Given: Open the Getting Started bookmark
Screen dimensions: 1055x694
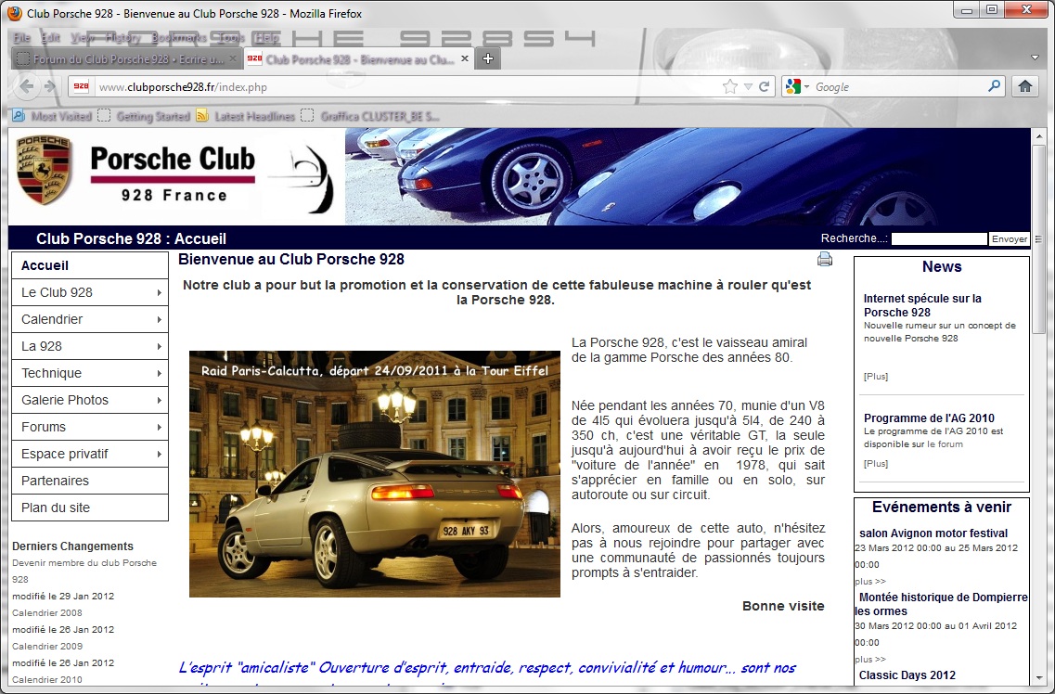Looking at the screenshot, I should point(144,116).
